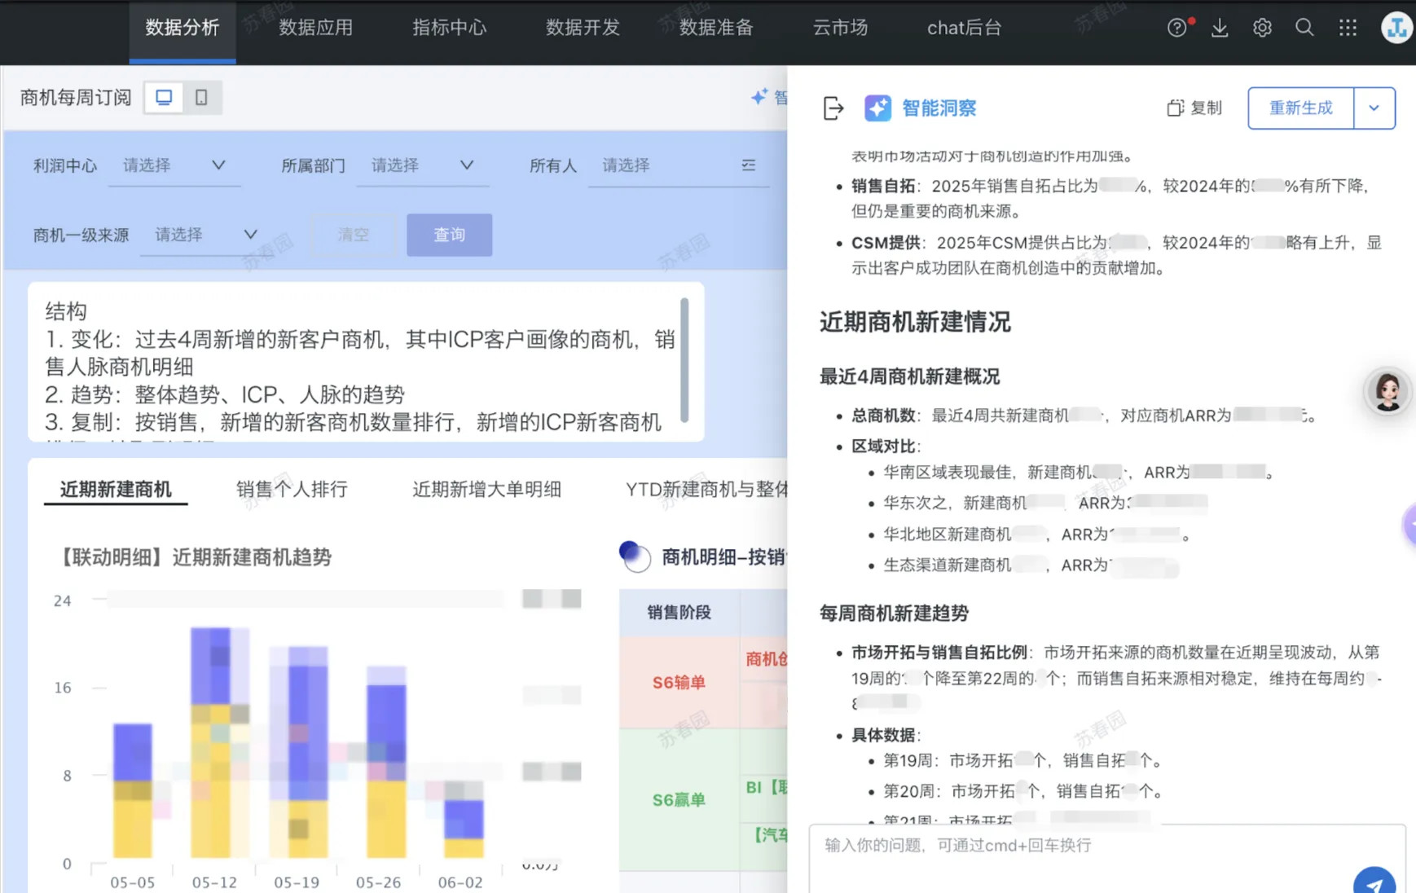
Task: Click the scrollbar in the 结构 text box
Action: click(684, 360)
